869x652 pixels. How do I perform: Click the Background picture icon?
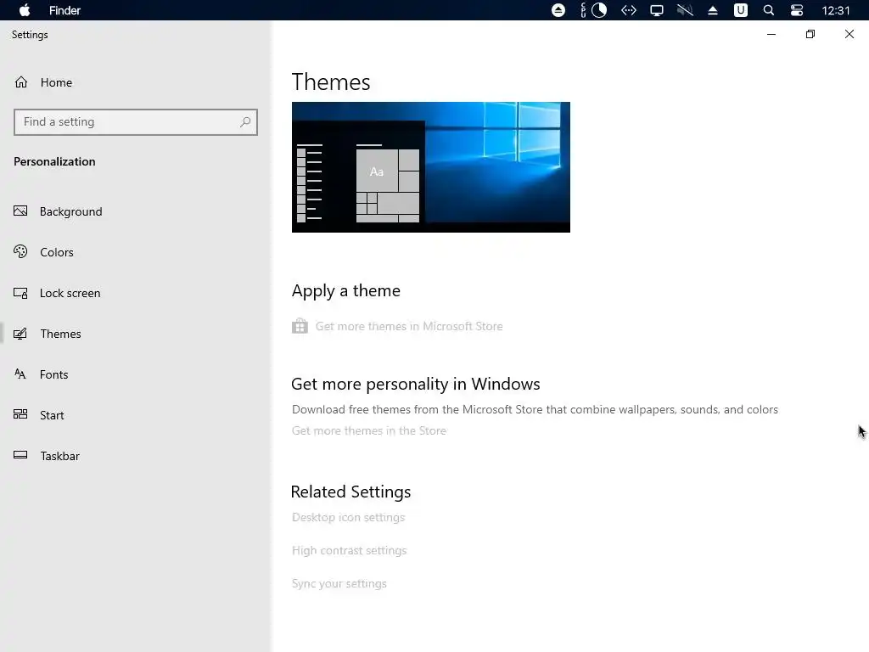click(x=20, y=211)
